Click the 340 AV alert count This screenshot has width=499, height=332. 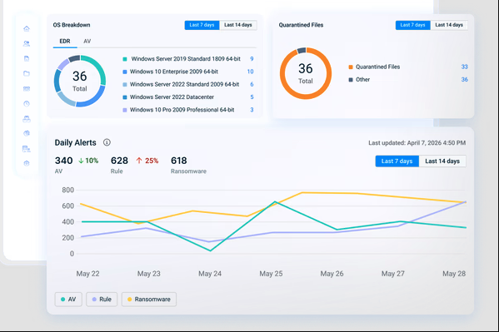(x=63, y=161)
